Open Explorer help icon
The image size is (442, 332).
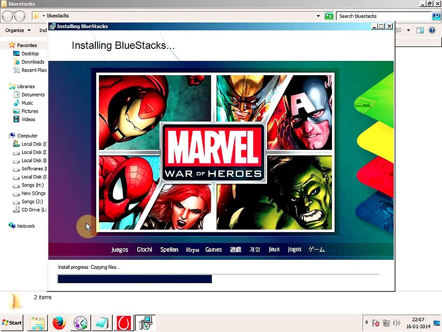coord(432,30)
